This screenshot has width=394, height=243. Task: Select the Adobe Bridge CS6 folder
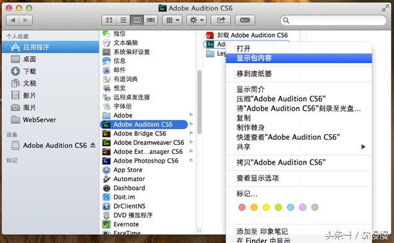pos(139,134)
